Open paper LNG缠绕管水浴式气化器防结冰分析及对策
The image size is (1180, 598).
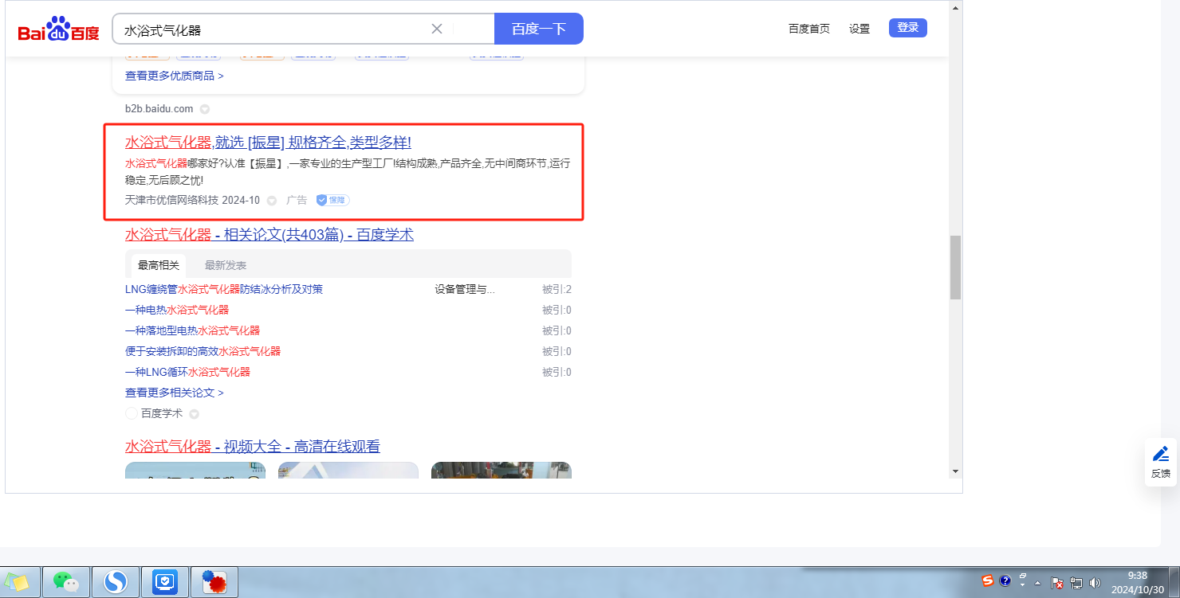(224, 289)
